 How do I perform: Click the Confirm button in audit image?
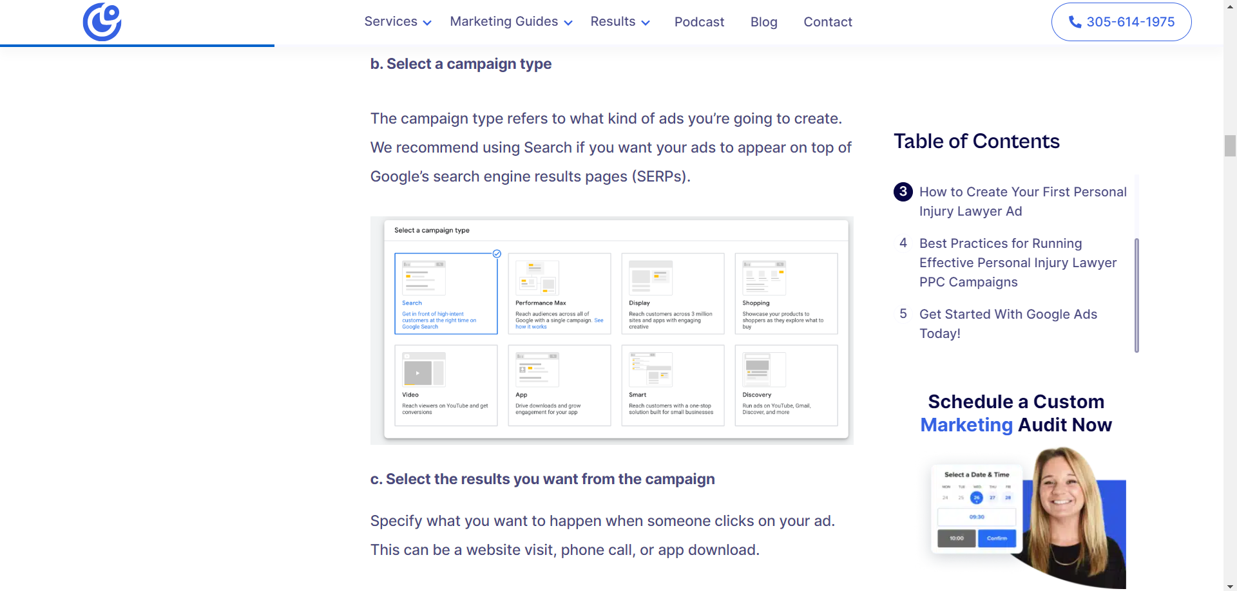997,538
